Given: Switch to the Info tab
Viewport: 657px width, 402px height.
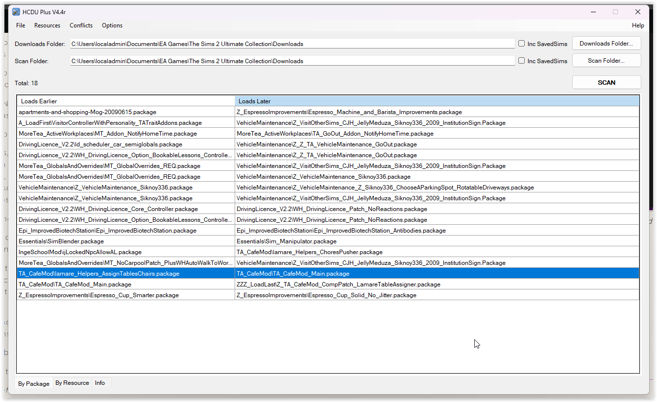Looking at the screenshot, I should click(99, 383).
